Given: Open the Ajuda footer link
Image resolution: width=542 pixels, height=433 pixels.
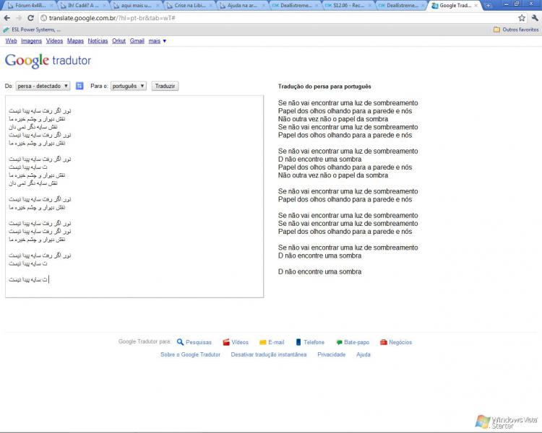Looking at the screenshot, I should 364,354.
